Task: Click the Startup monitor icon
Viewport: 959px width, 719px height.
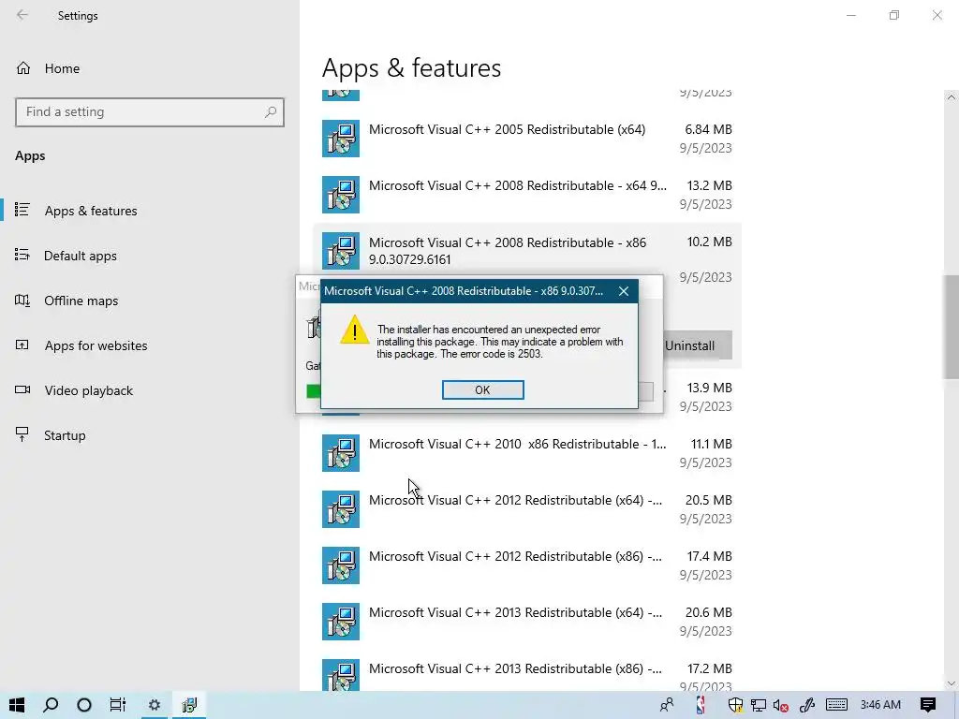Action: pyautogui.click(x=22, y=434)
